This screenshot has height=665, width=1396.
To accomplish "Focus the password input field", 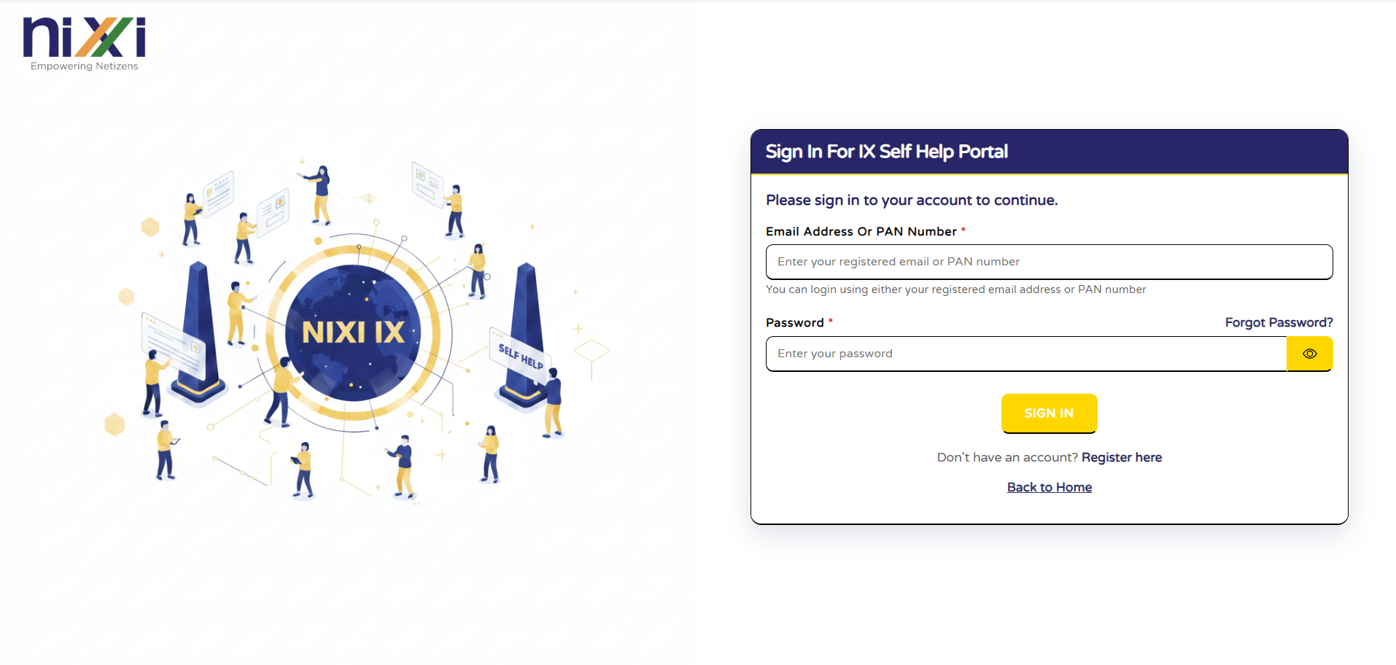I will pyautogui.click(x=1025, y=354).
